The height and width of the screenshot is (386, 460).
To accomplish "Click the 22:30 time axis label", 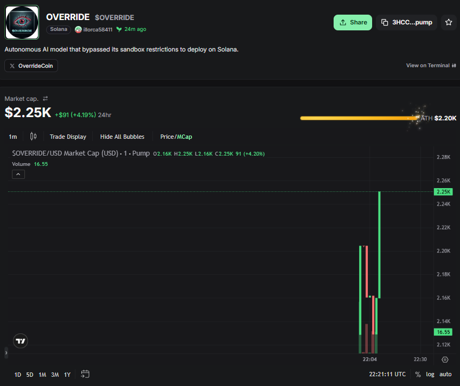I will click(x=420, y=359).
